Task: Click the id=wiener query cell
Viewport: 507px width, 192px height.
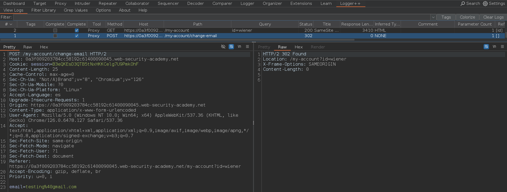Action: tap(265, 30)
